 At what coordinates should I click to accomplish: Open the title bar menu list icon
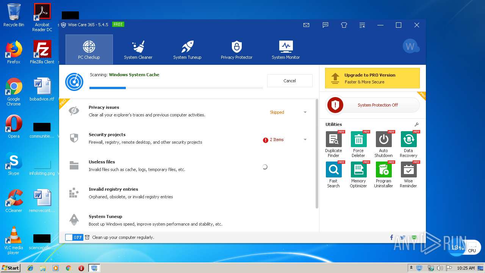point(363,25)
